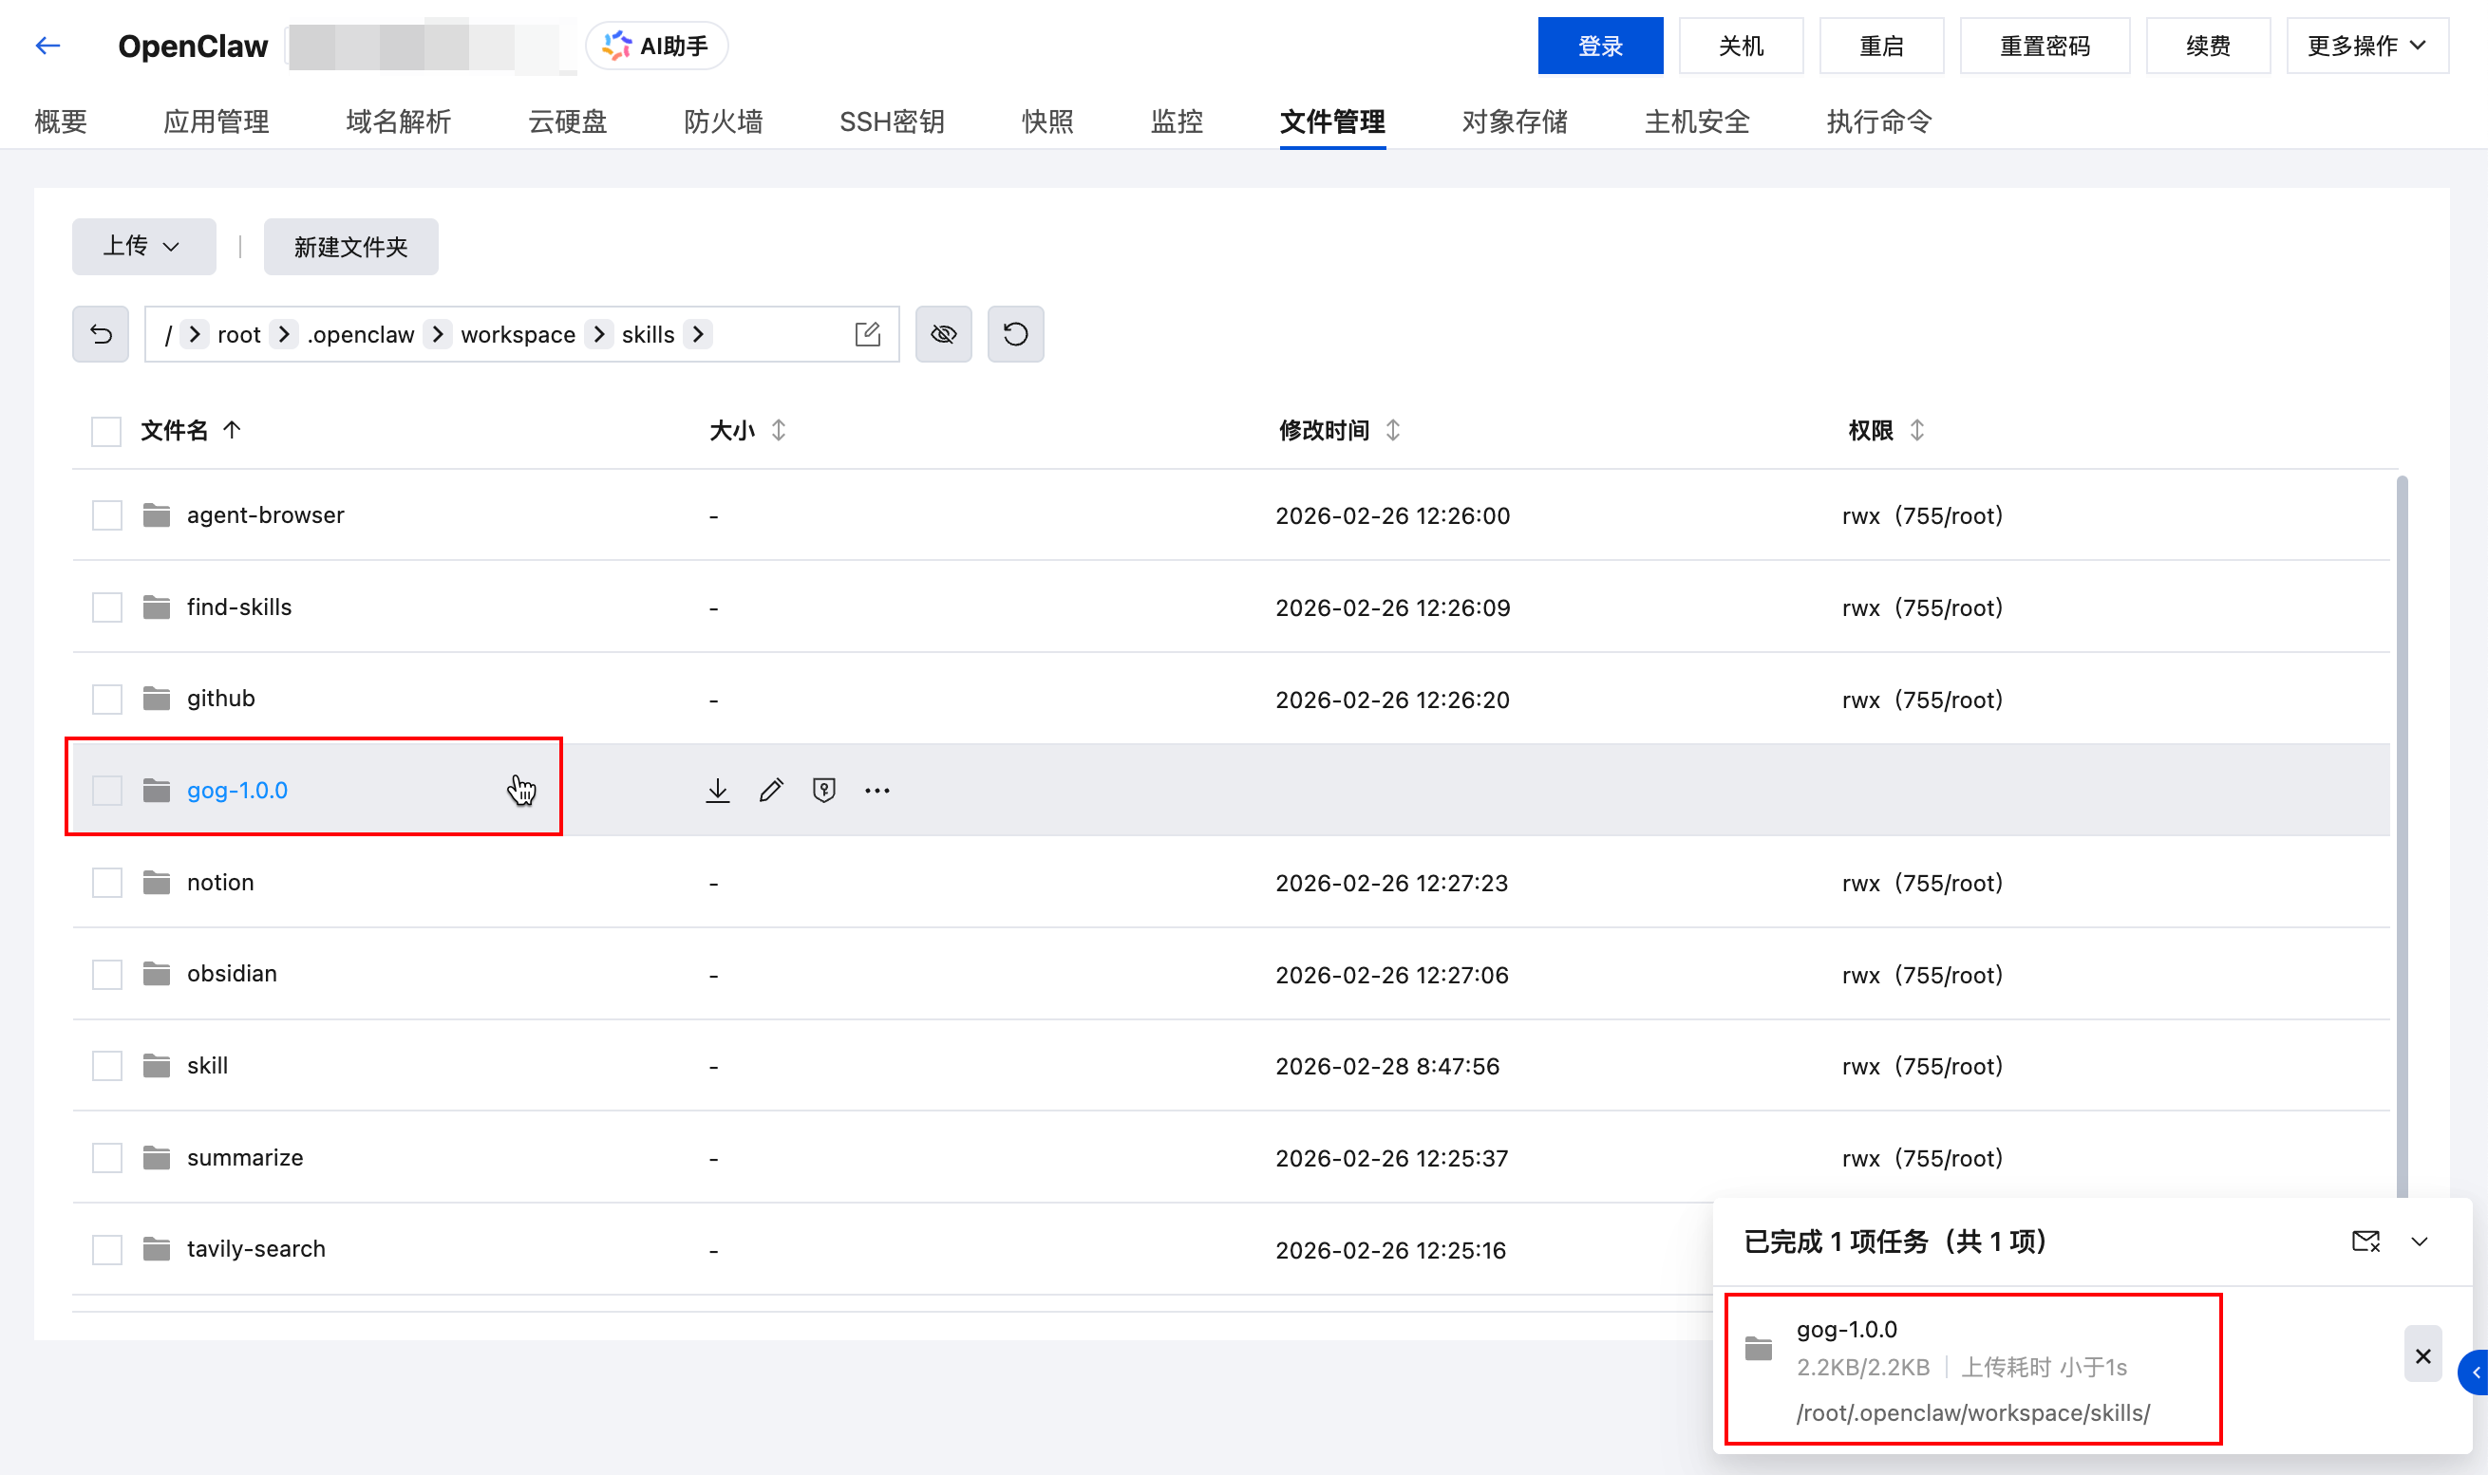Navigate back using the undo arrow icon
Viewport: 2488px width, 1475px height.
tap(100, 334)
